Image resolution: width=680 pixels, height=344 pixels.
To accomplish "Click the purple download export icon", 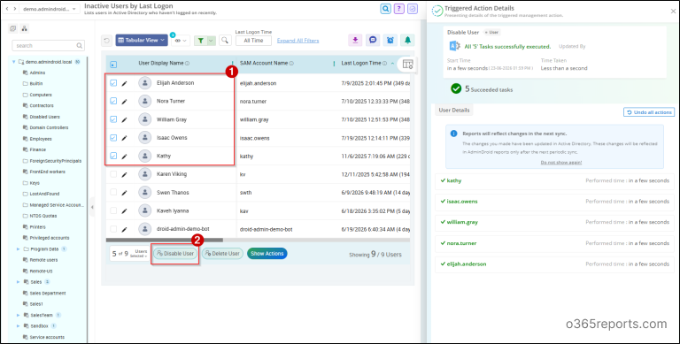I will click(x=355, y=40).
